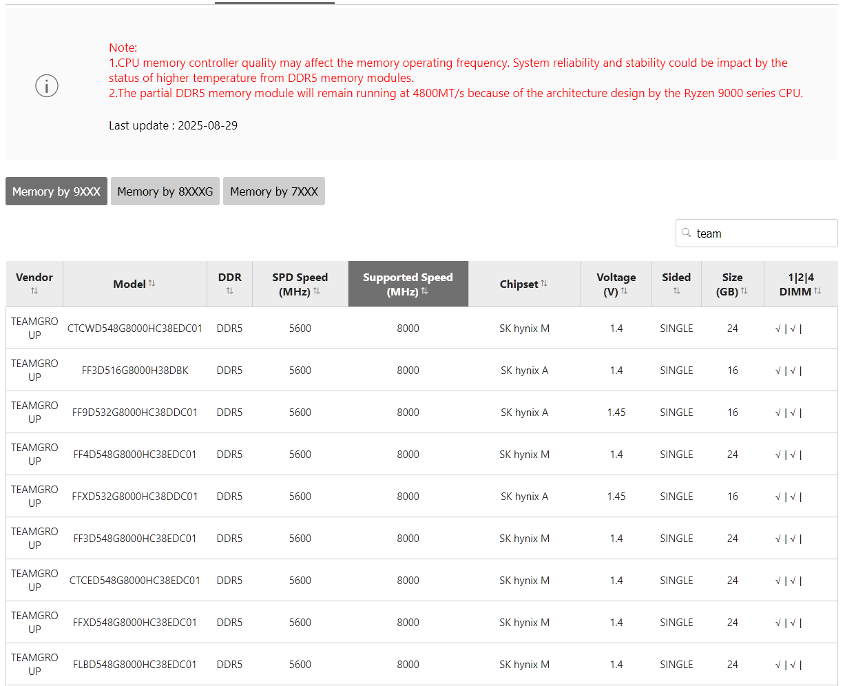Click TEAMGROUP vendor in CTCWD548G8000HC38EDC01 row
This screenshot has height=686, width=845.
34,329
